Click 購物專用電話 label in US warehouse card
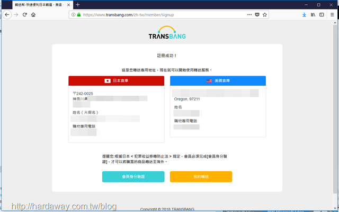 point(185,121)
